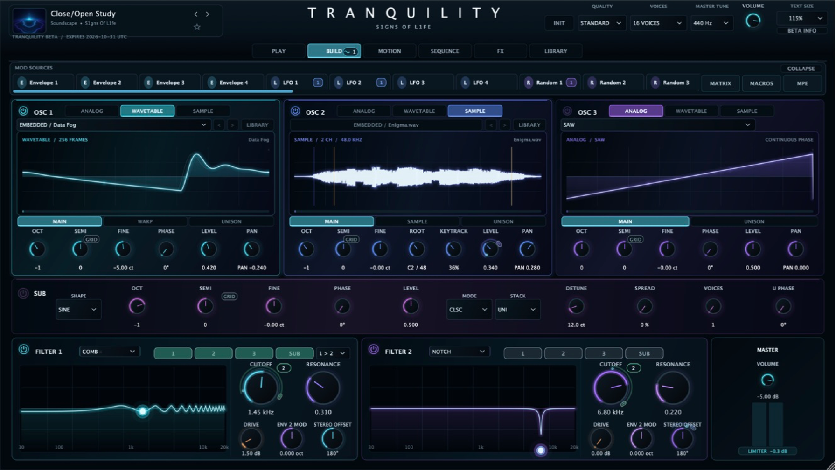Viewport: 836px width, 470px height.
Task: Click the INIT button
Action: pos(559,23)
